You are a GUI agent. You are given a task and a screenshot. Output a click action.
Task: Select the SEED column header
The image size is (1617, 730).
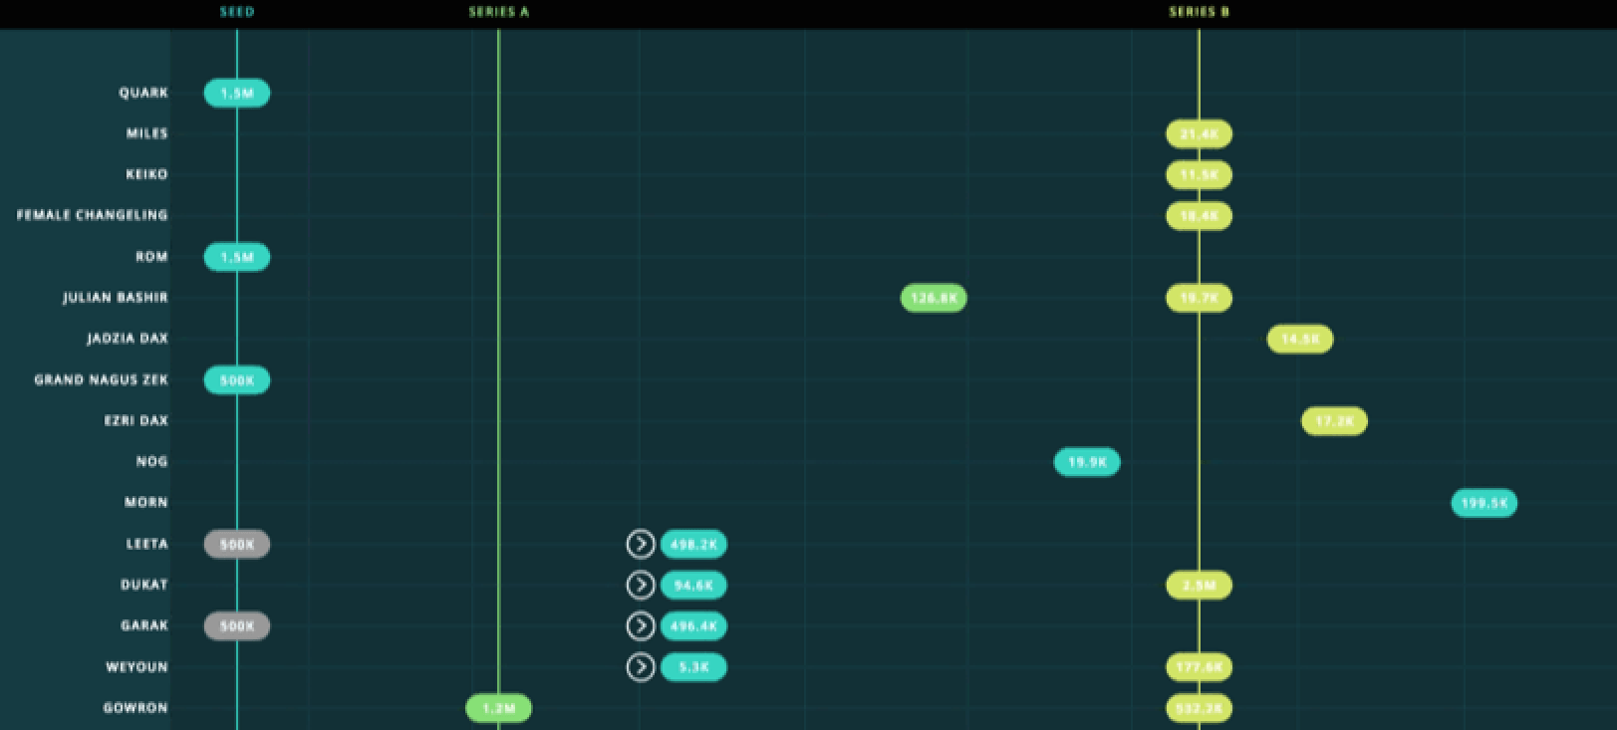[237, 12]
